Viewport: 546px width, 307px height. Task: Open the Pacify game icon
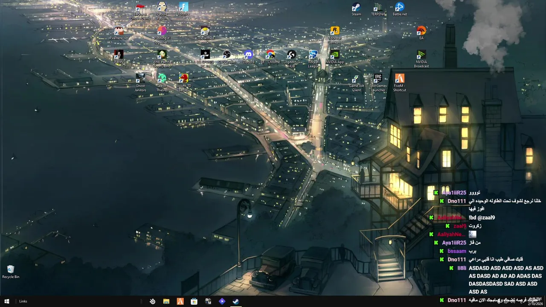click(x=119, y=57)
